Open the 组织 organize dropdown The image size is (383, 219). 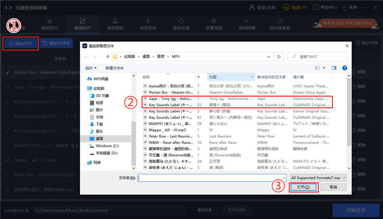coord(90,68)
